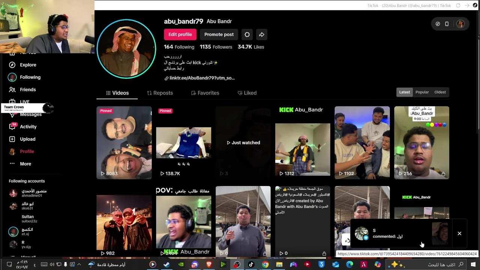Sort videos by Latest
This screenshot has height=270, width=480.
click(x=405, y=92)
